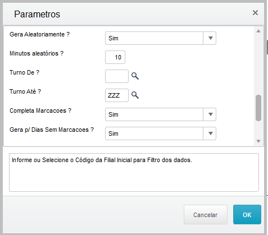Click the OK button
268x235 pixels.
point(247,215)
